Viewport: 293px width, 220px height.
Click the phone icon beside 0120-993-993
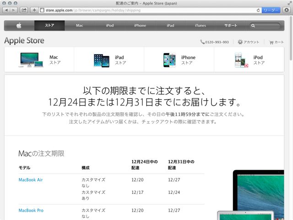coord(202,42)
